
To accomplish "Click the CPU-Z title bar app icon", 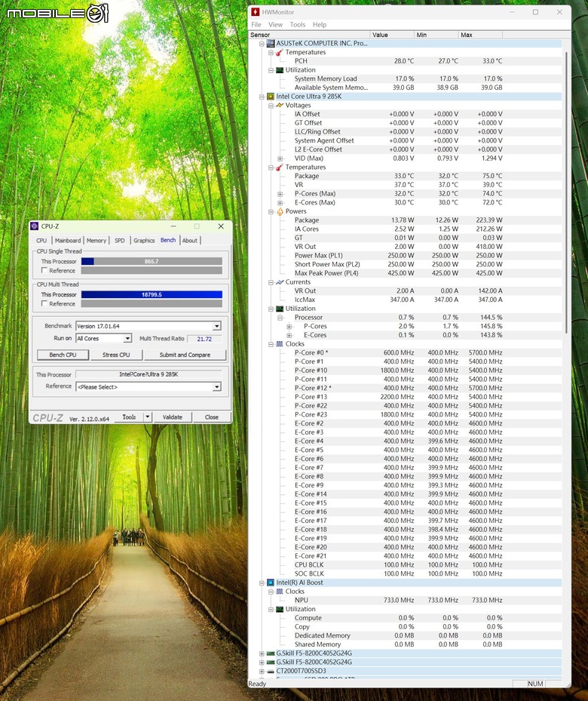I will [35, 226].
